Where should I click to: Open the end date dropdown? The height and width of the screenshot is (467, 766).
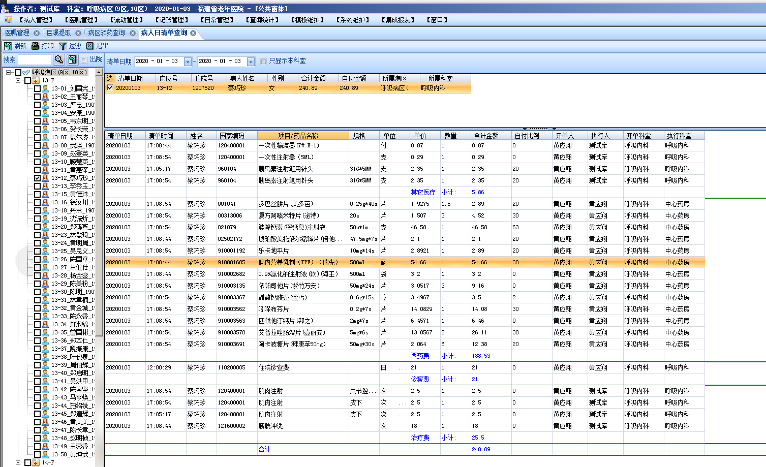[251, 61]
